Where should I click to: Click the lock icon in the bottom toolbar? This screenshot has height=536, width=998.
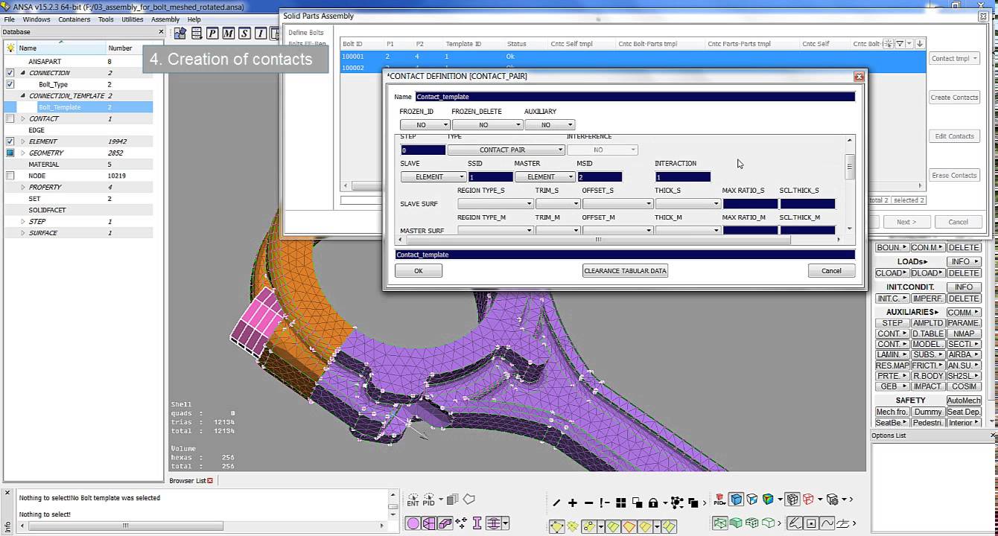click(653, 502)
